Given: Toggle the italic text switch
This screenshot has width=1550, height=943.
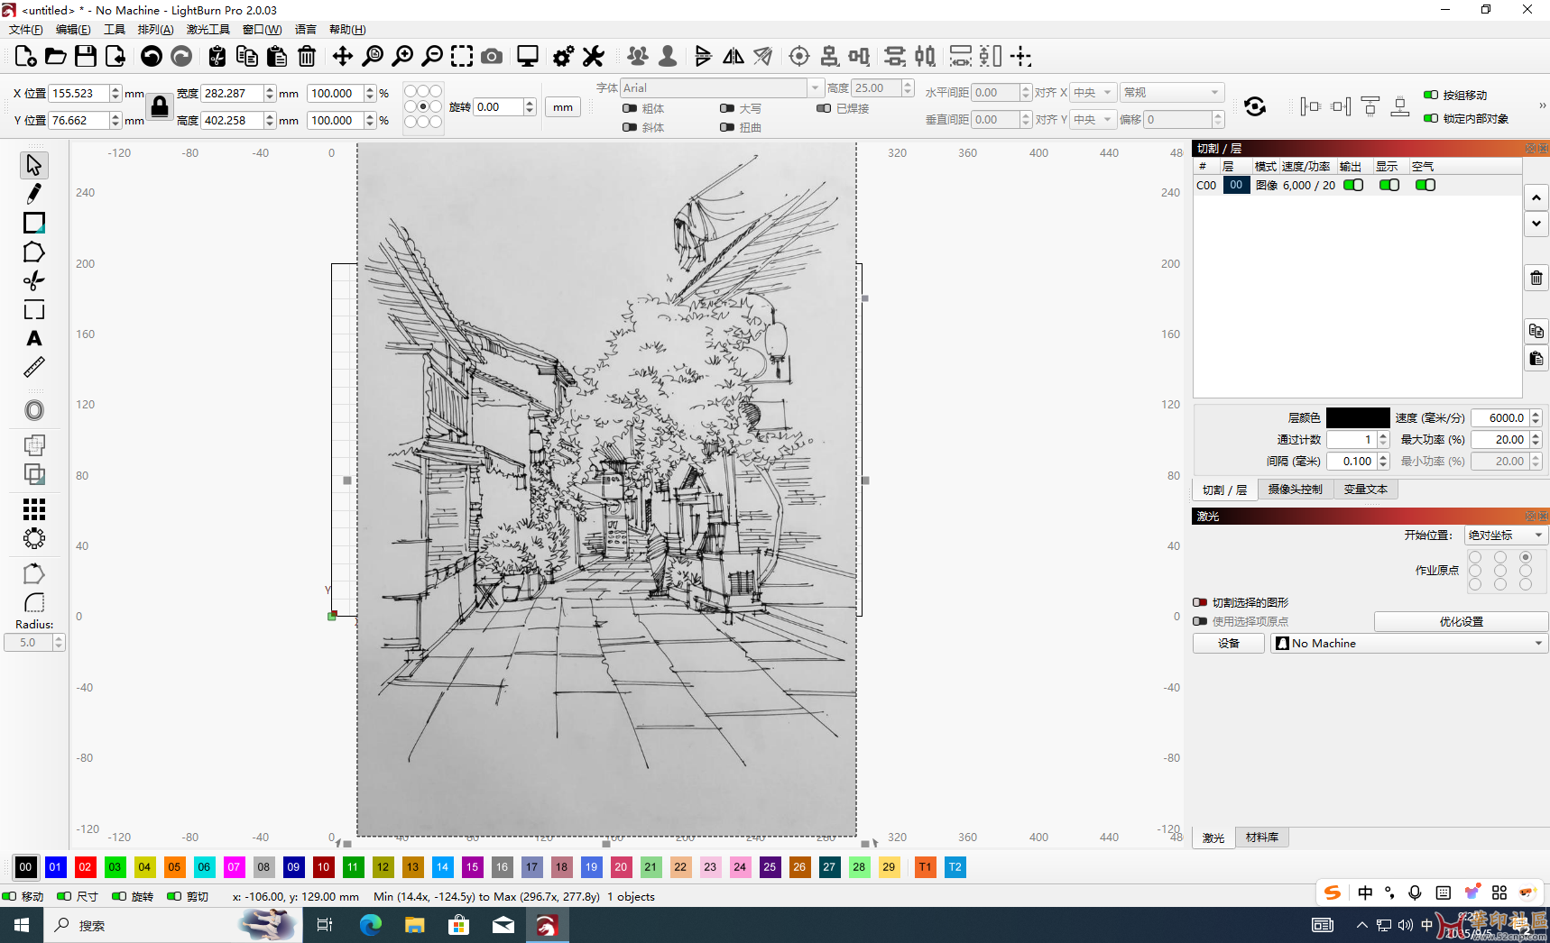Looking at the screenshot, I should [630, 127].
